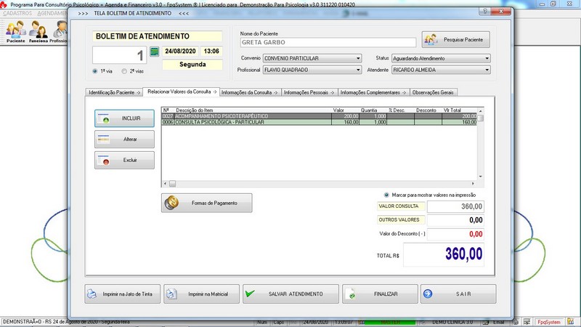Screen dimensions: 581x327
Task: Open the Status dropdown list
Action: point(486,58)
